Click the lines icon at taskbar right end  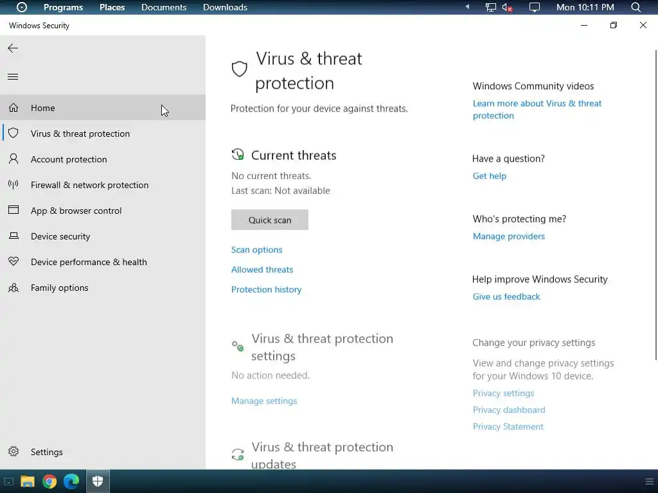pyautogui.click(x=649, y=481)
